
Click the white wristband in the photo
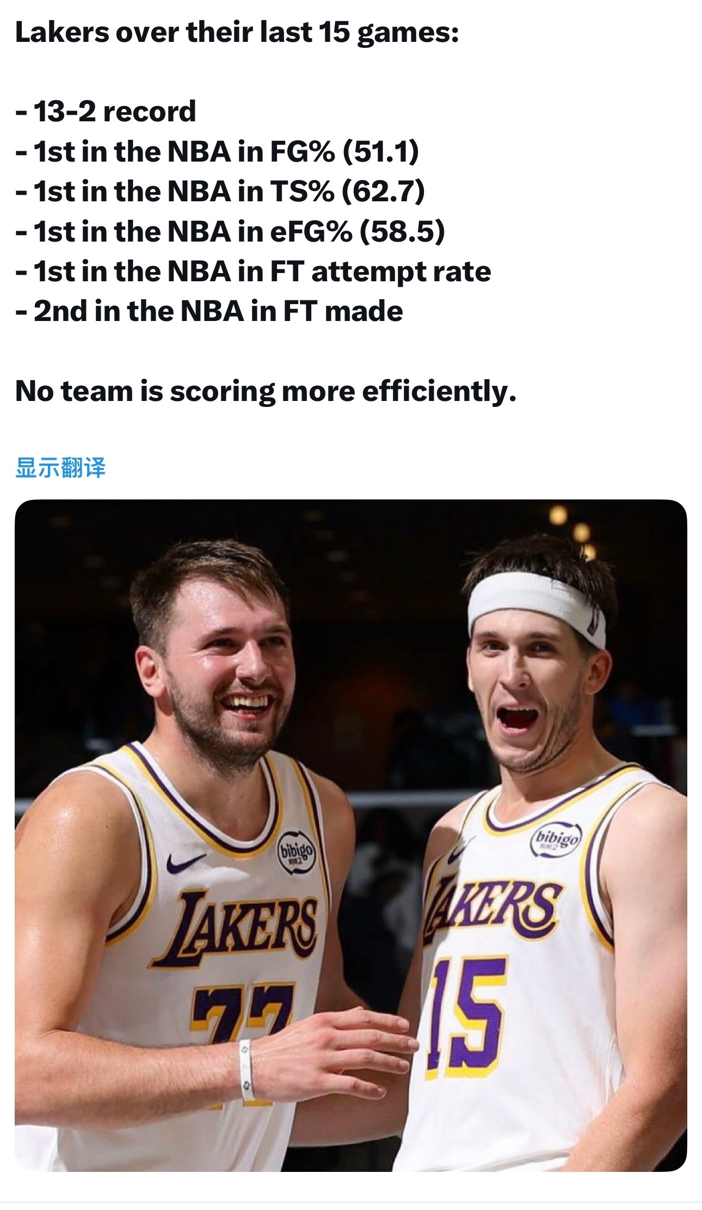(x=247, y=1070)
